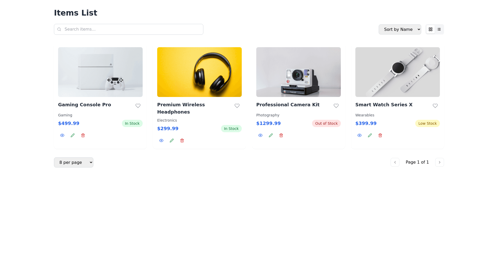This screenshot has width=498, height=280.
Task: Edit the Premium Wireless Headphones item
Action: (171, 140)
